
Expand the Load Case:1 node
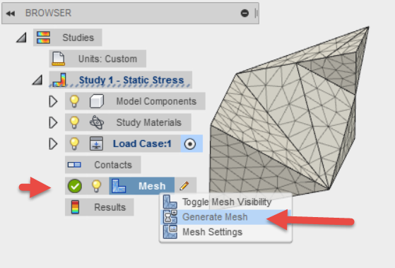pyautogui.click(x=53, y=144)
